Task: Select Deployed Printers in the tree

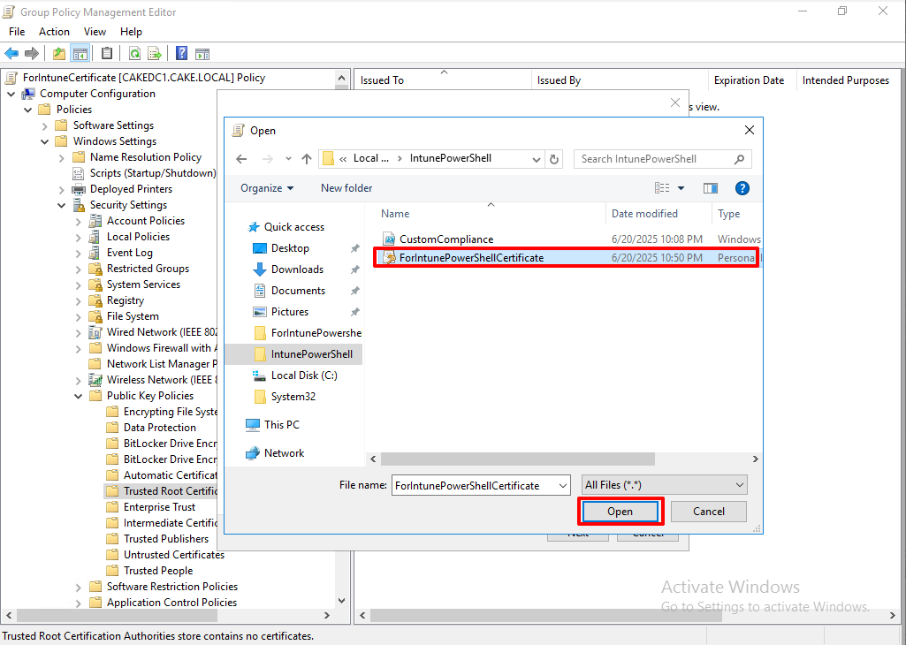Action: 131,189
